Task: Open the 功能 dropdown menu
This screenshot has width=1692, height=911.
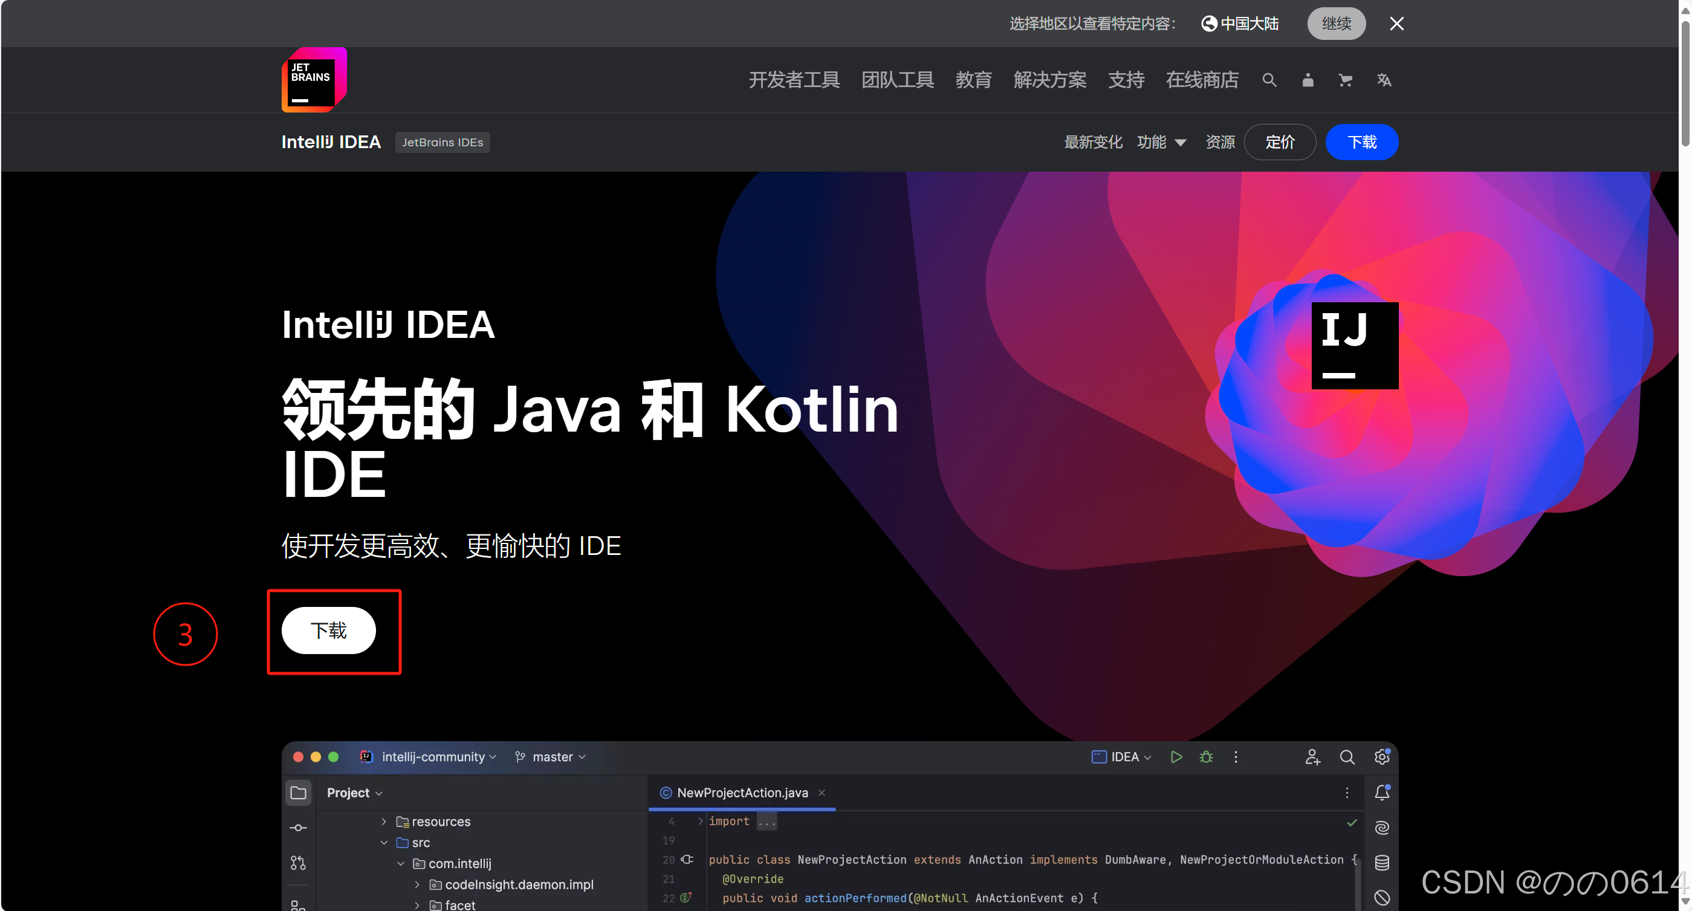Action: [x=1161, y=142]
